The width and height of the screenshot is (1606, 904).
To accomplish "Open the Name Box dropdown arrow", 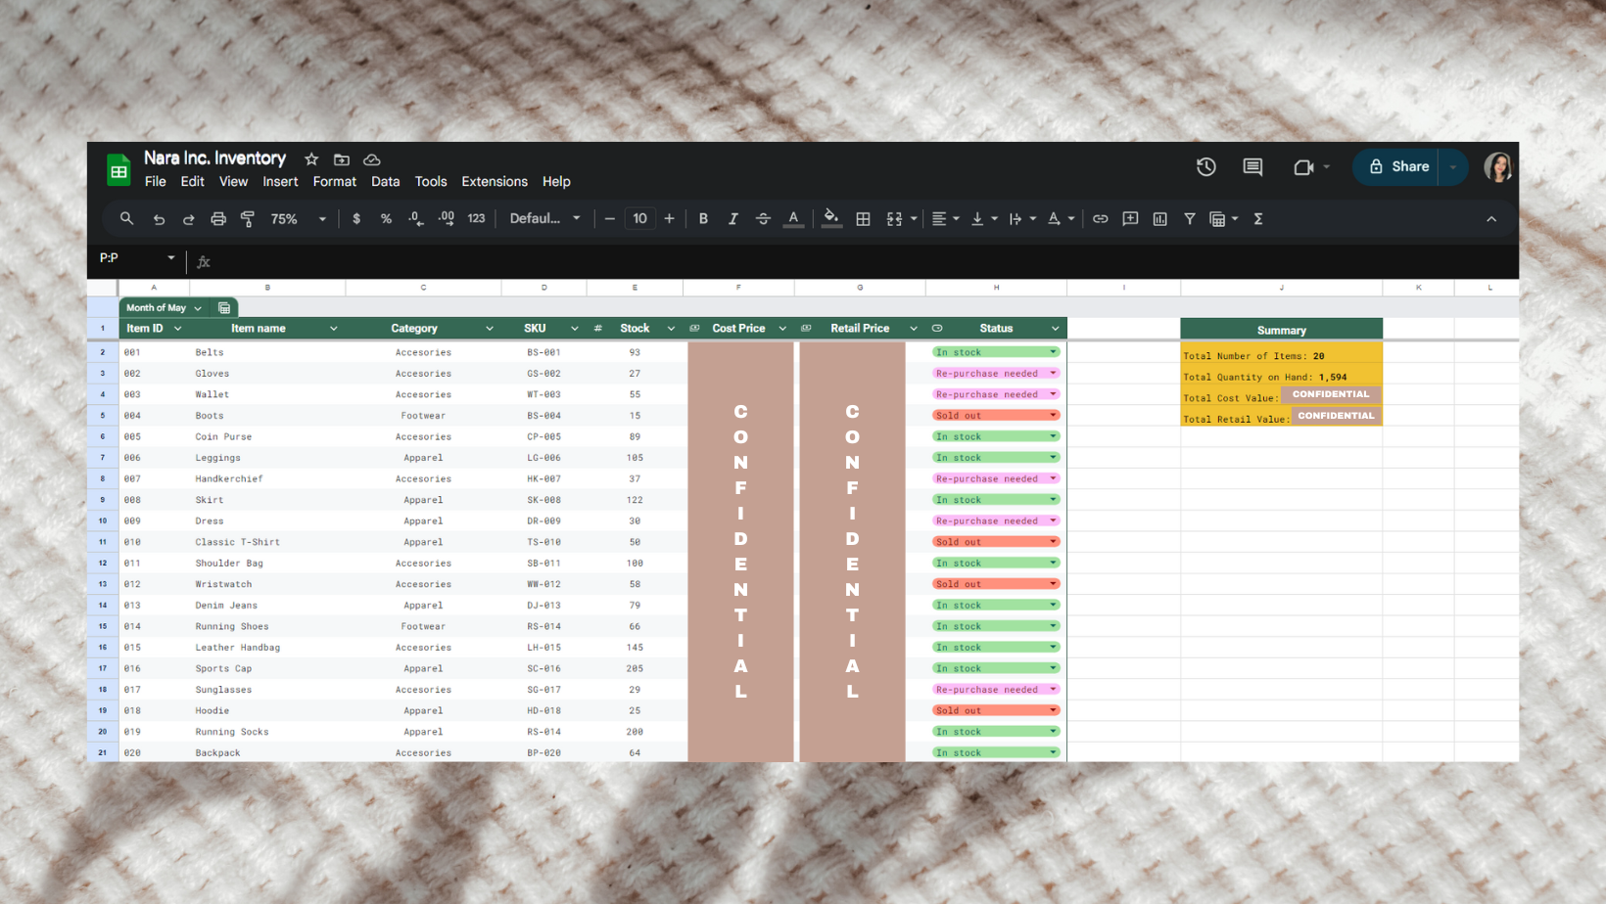I will pos(171,258).
